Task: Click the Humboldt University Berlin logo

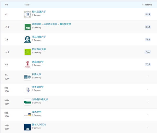Action: click(x=27, y=14)
